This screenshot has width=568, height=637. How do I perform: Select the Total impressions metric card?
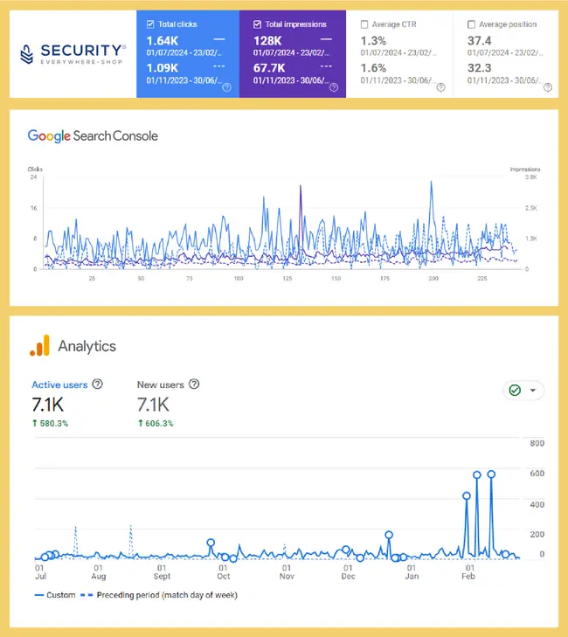(x=293, y=54)
